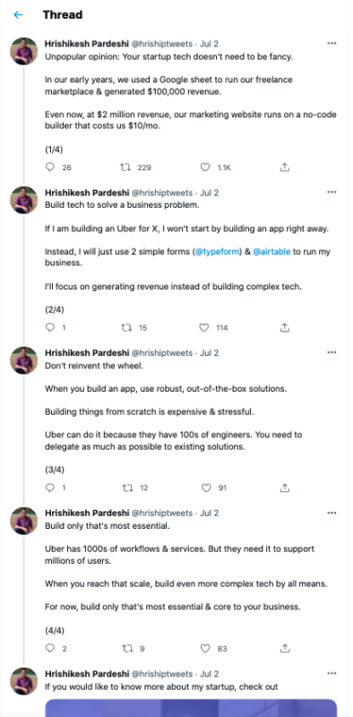Screen dimensions: 353x717
Task: Open more options on the (3/4) tweet
Action: coord(332,352)
